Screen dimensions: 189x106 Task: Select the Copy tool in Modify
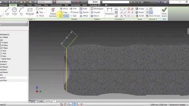tap(64, 12)
